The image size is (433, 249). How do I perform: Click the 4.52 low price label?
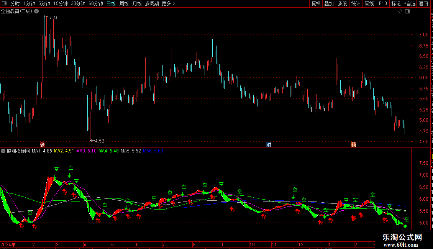[100, 141]
